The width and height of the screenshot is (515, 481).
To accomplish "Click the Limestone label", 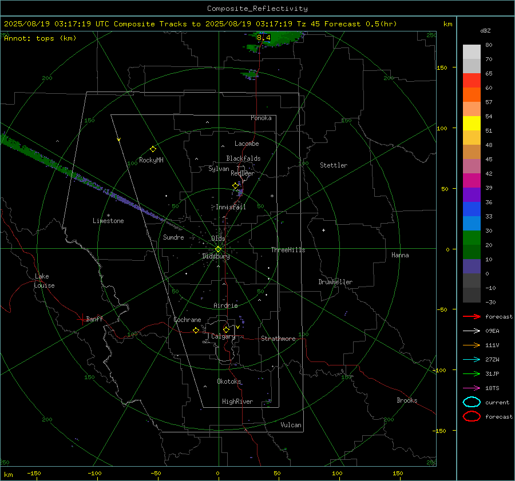I will (x=108, y=221).
